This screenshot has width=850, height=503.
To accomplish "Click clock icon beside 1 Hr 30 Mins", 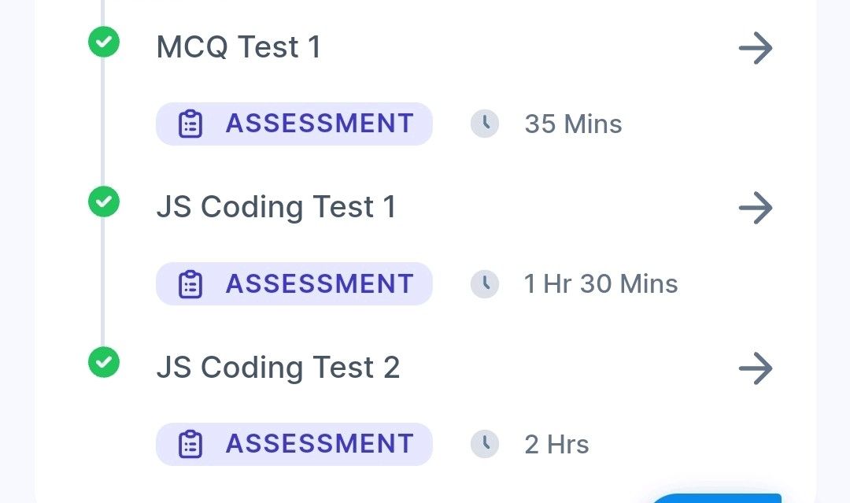I will pos(485,283).
